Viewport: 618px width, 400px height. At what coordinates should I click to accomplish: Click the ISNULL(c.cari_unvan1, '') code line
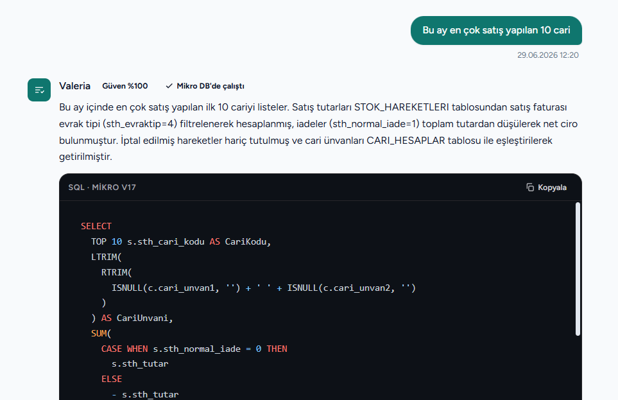point(264,288)
